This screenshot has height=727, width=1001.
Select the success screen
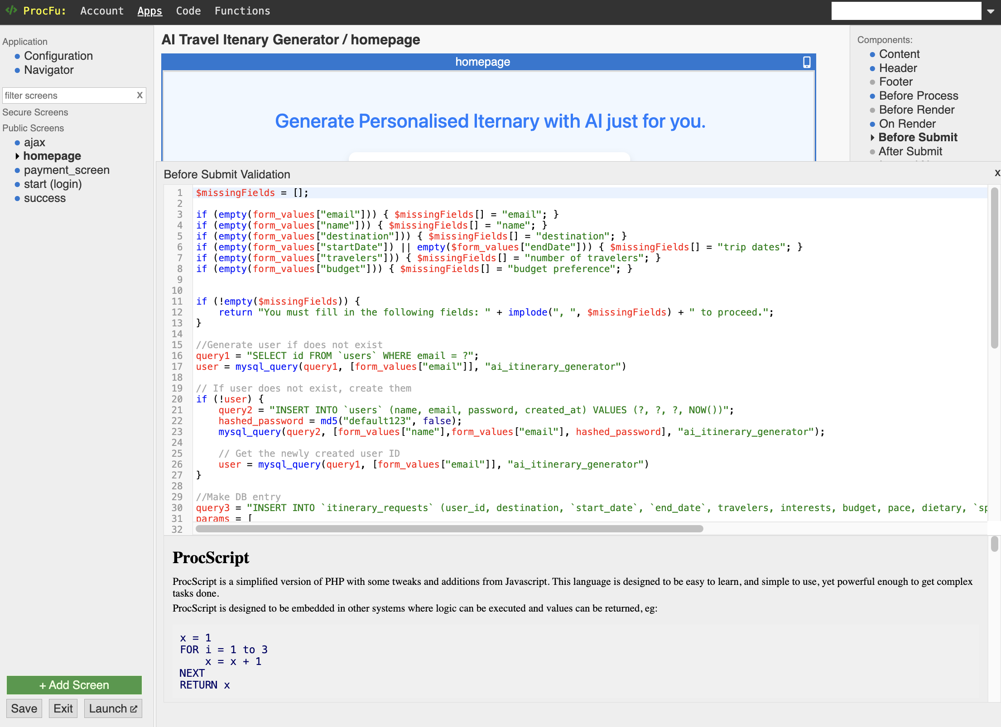coord(45,198)
